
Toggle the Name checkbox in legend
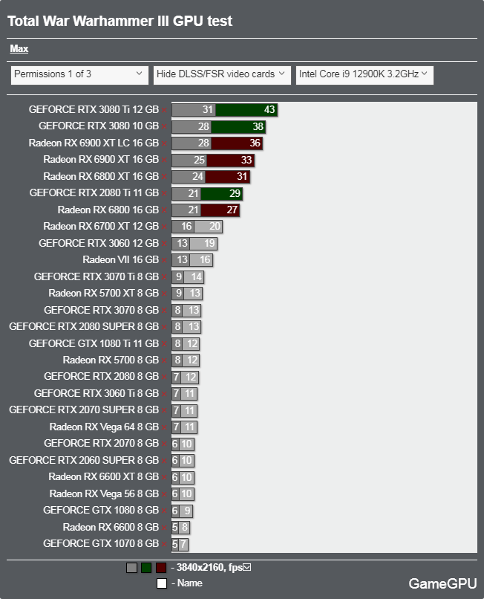click(162, 583)
